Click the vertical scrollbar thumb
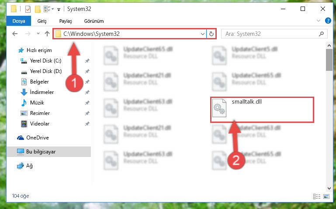336x209 pixels. pos(329,60)
